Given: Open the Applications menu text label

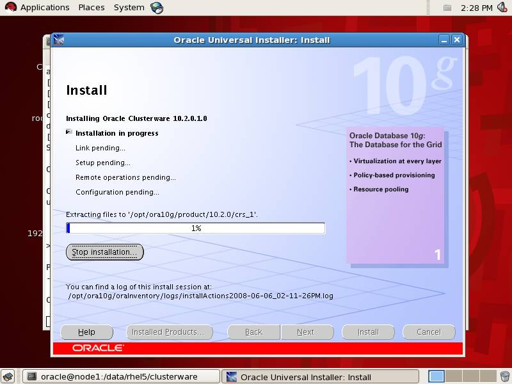Looking at the screenshot, I should pyautogui.click(x=45, y=8).
